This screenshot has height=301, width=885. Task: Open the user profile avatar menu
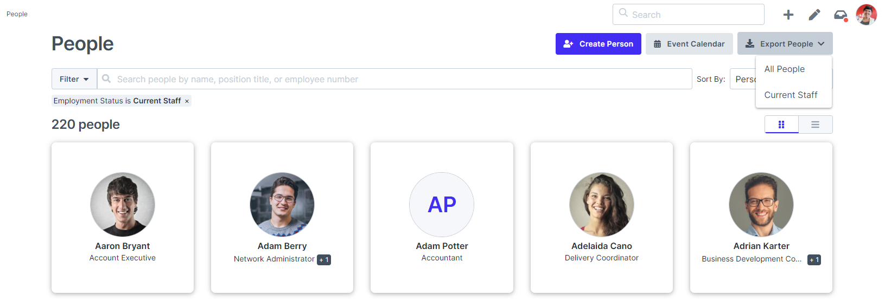pyautogui.click(x=866, y=15)
